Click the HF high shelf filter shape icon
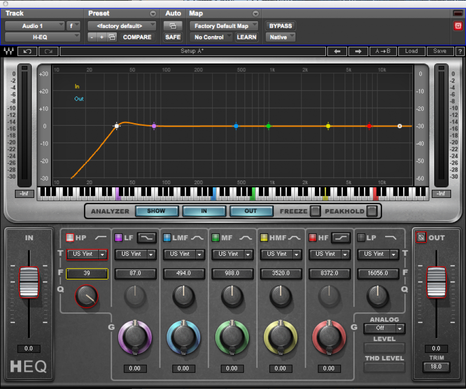This screenshot has width=466, height=389. coord(340,237)
